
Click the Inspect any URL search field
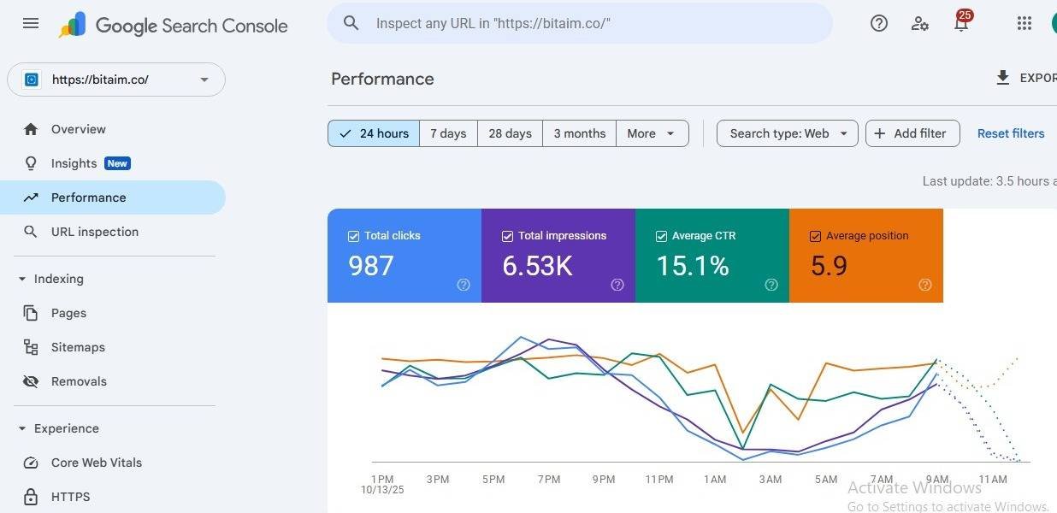pyautogui.click(x=580, y=23)
